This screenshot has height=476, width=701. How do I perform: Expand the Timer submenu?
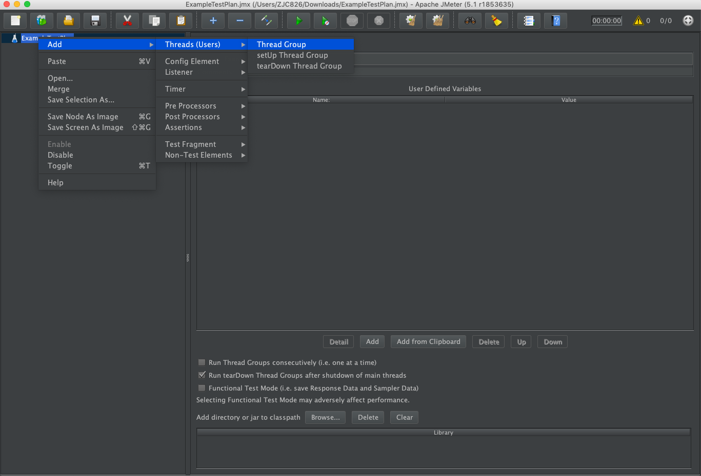point(202,89)
